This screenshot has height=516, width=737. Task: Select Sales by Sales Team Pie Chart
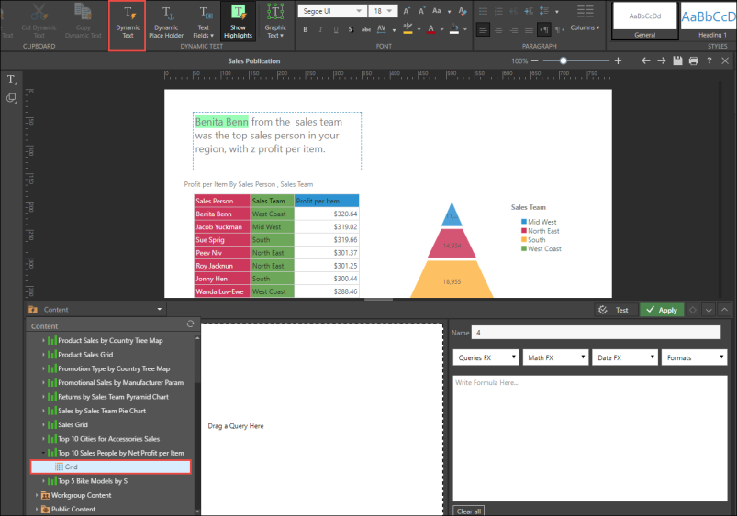pyautogui.click(x=101, y=411)
